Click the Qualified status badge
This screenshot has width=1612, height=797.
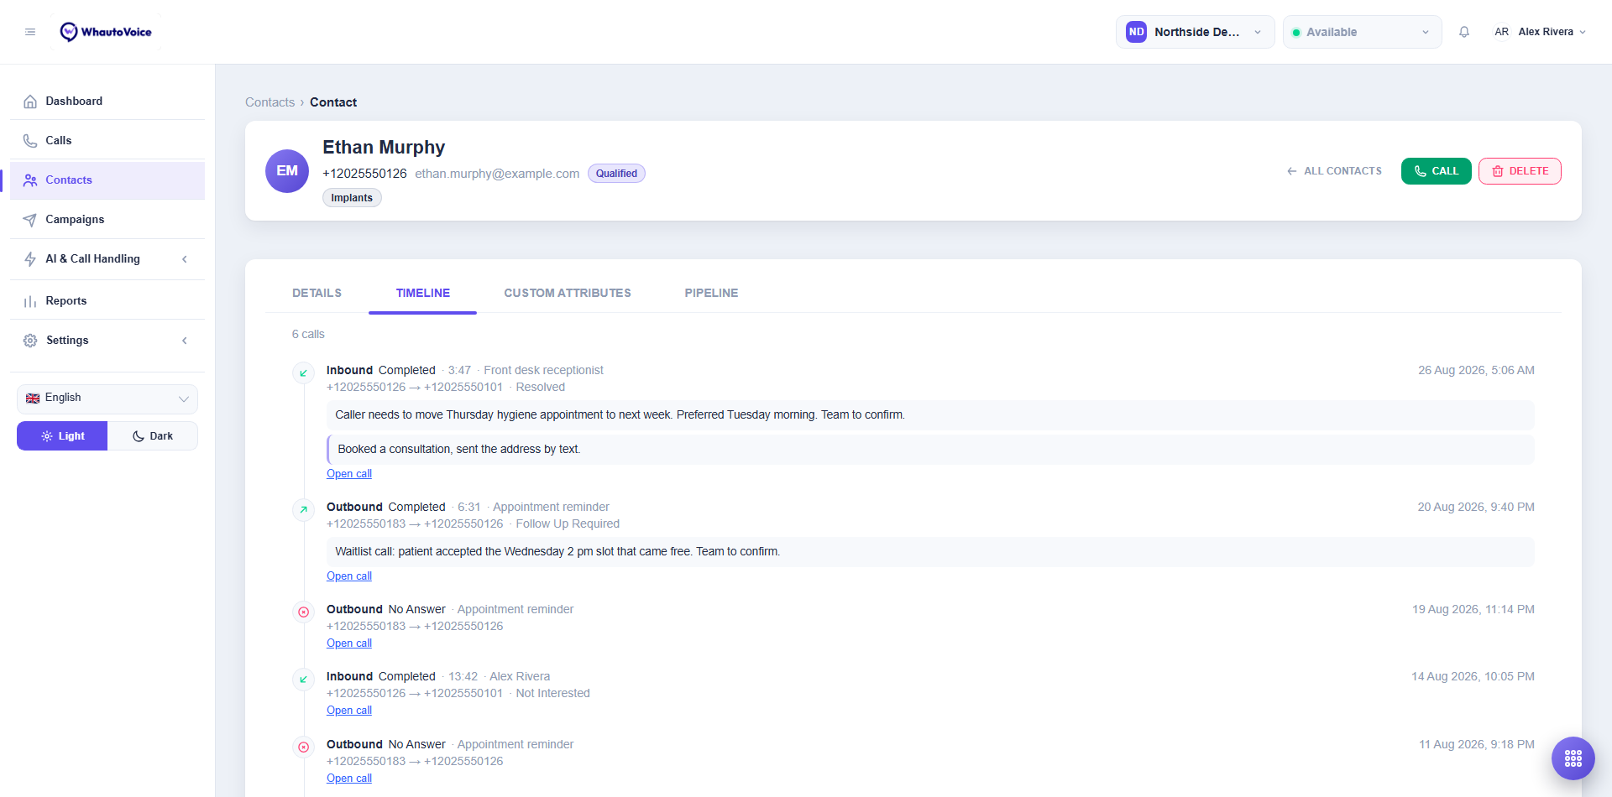click(x=616, y=174)
